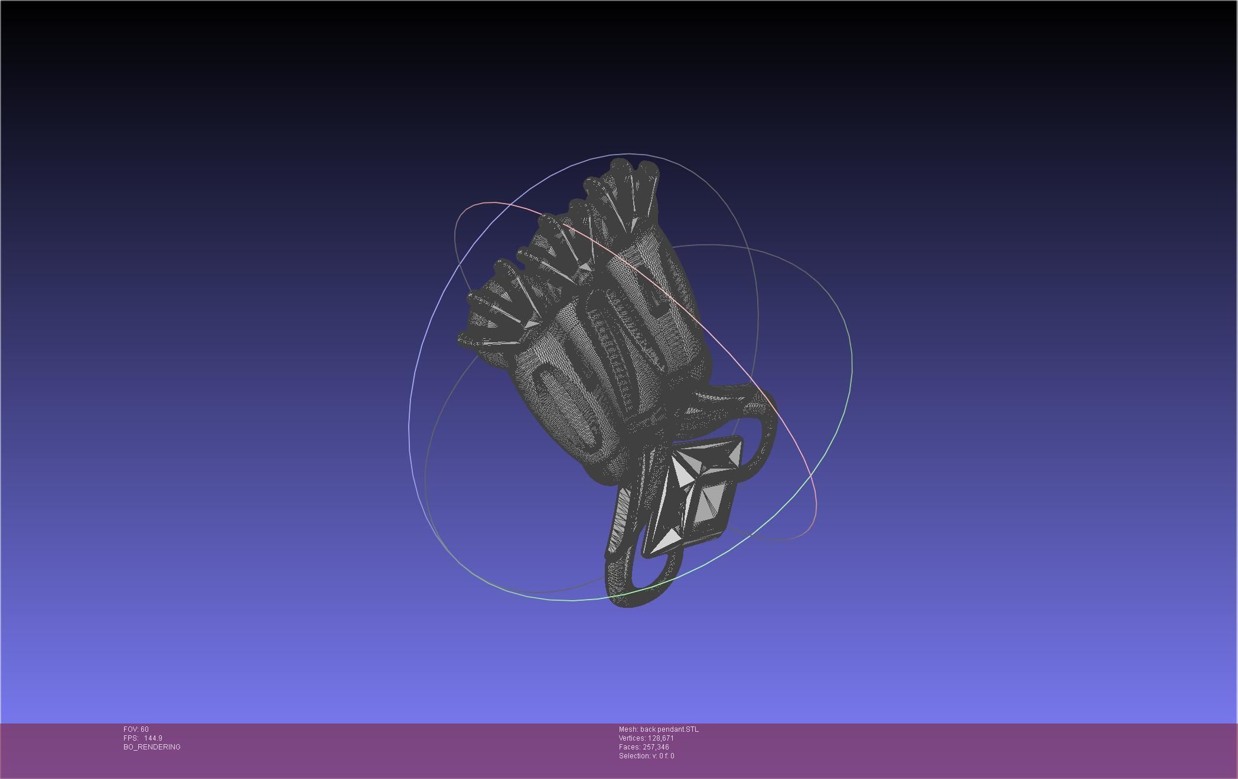Click the Faces: 257,346 text
The width and height of the screenshot is (1238, 779).
click(x=644, y=747)
